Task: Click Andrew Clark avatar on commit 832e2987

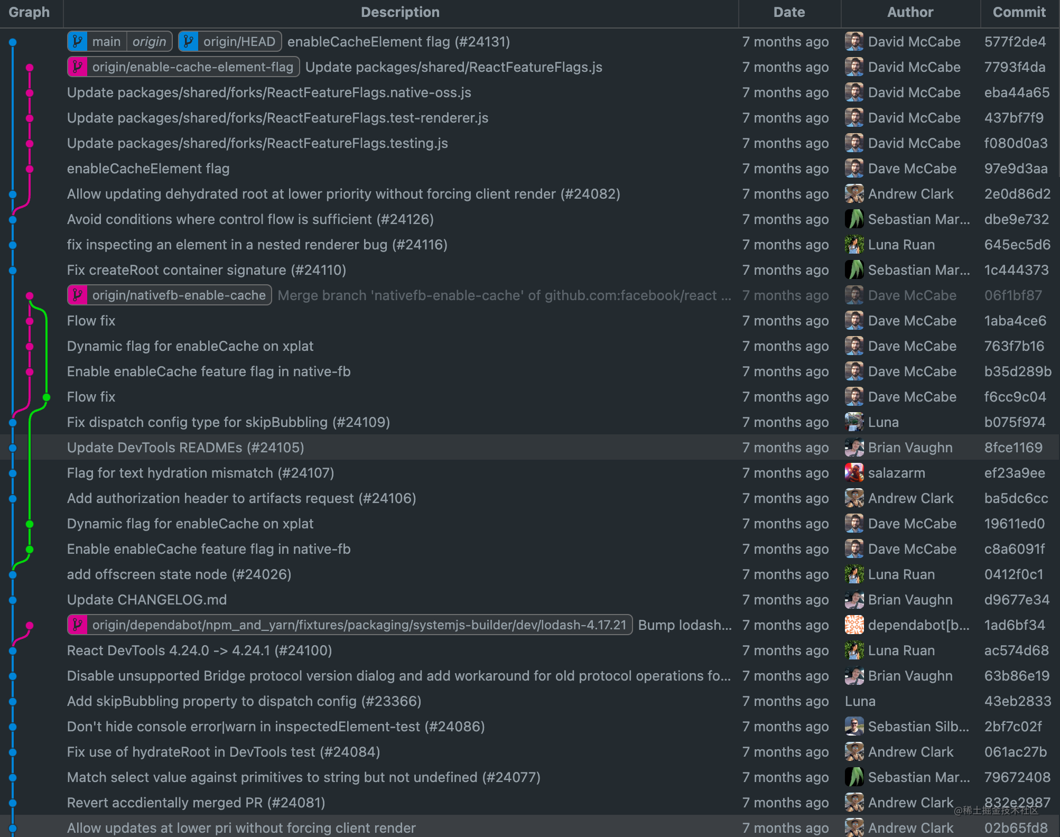Action: (x=854, y=803)
